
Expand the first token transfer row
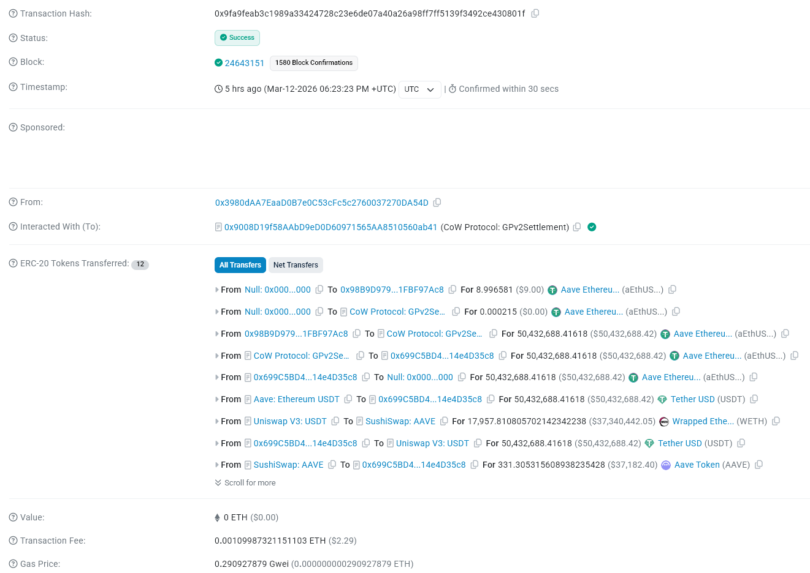[x=216, y=290]
